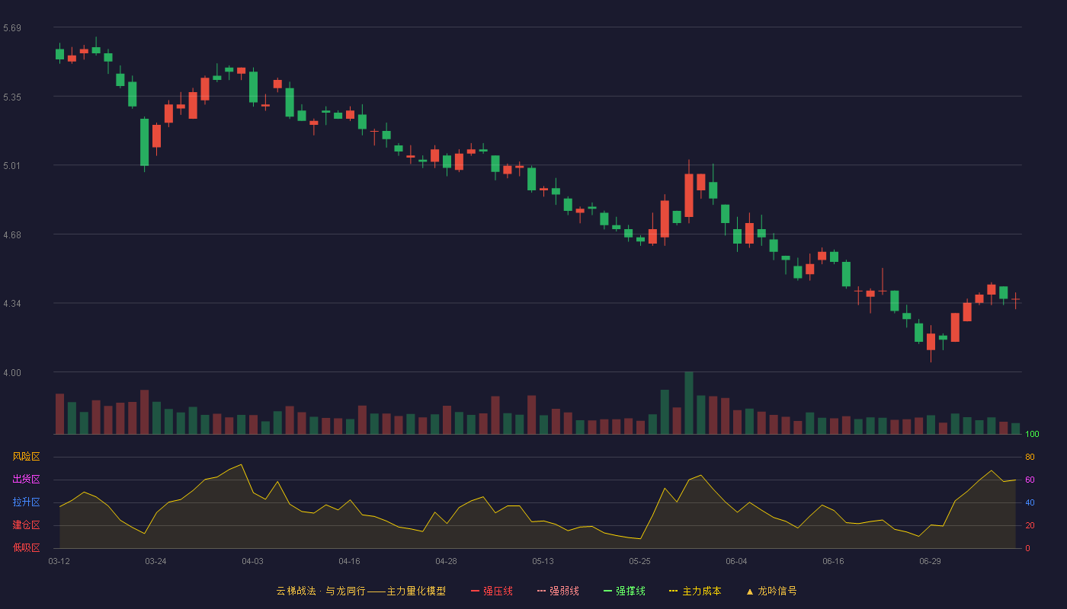1067x609 pixels.
Task: Click the red 强压线 legend line marker
Action: pyautogui.click(x=475, y=591)
